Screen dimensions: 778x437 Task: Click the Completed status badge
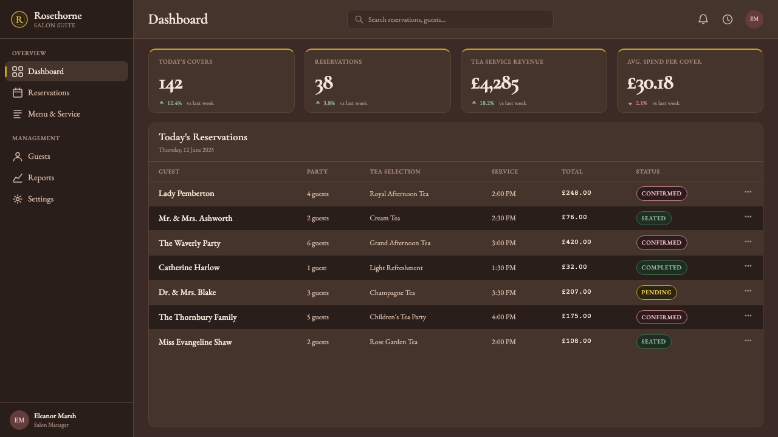(x=661, y=268)
